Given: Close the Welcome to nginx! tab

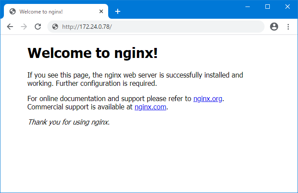Looking at the screenshot, I should (101, 11).
